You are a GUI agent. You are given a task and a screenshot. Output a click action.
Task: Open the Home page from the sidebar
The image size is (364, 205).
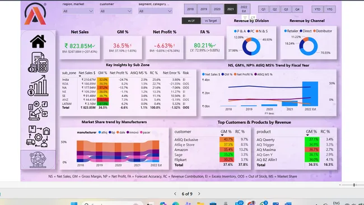(x=38, y=41)
